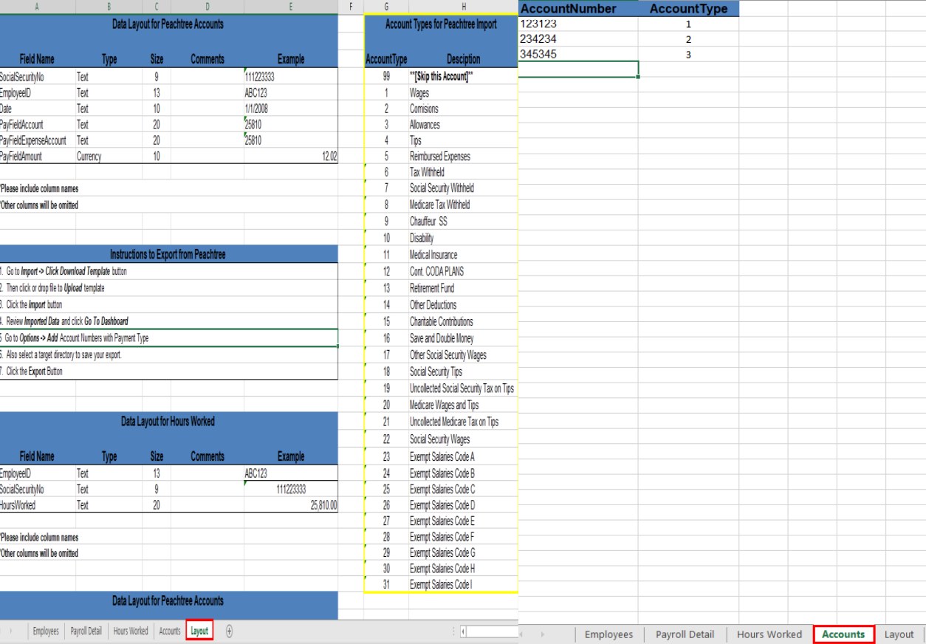Select the Charitable Contributions description cell
This screenshot has width=926, height=644.
(x=463, y=321)
